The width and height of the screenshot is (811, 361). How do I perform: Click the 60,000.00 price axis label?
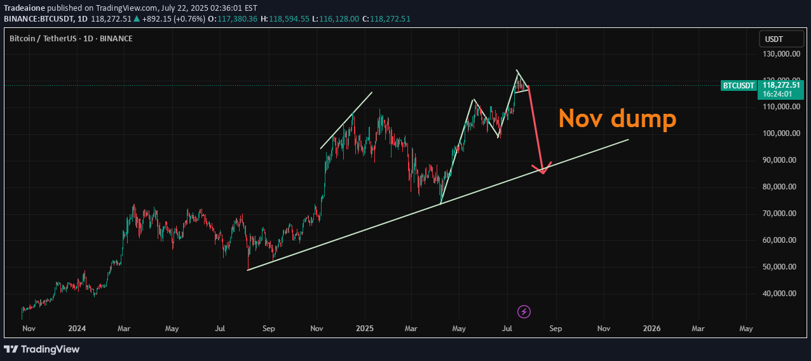point(779,240)
